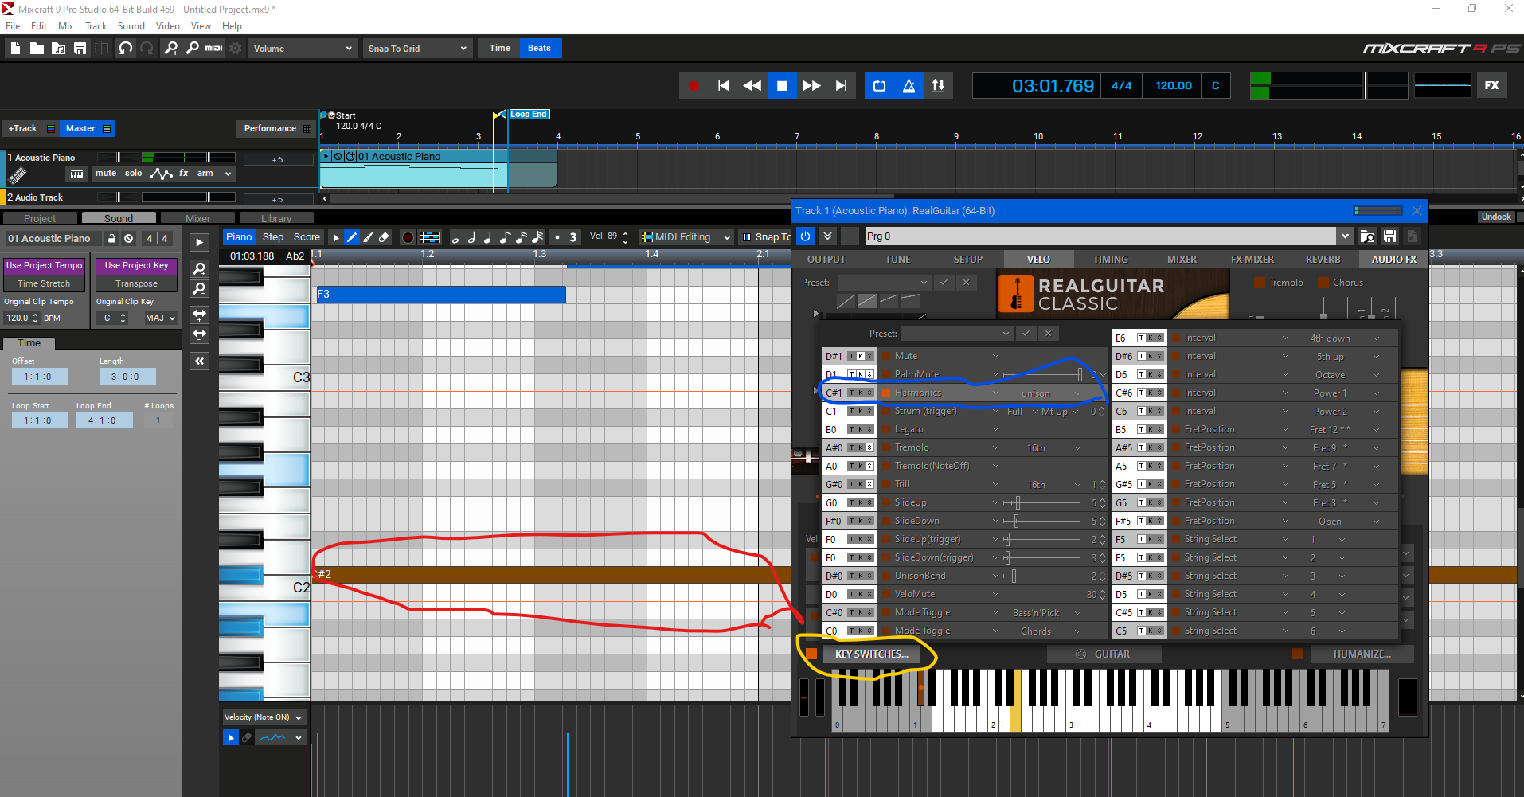Stop playback with square stop button
The width and height of the screenshot is (1524, 797).
782,86
